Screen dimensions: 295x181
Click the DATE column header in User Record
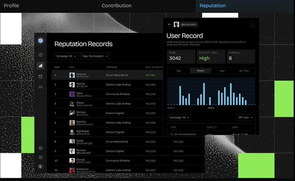point(235,128)
